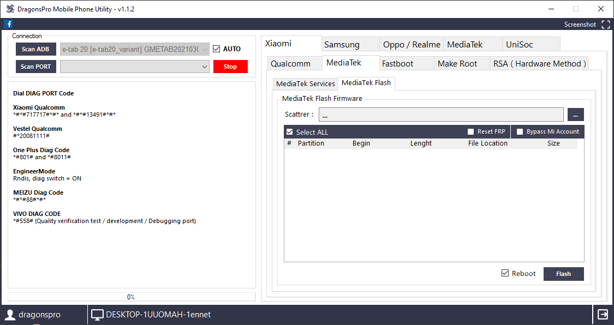Click the Vestel Qualcomm code #*20081111#
Viewport: 614px width, 325px height.
pyautogui.click(x=31, y=136)
